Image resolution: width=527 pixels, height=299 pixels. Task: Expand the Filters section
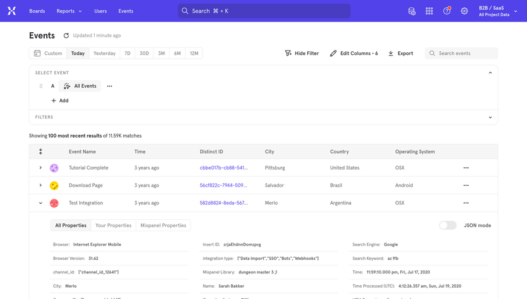click(490, 117)
